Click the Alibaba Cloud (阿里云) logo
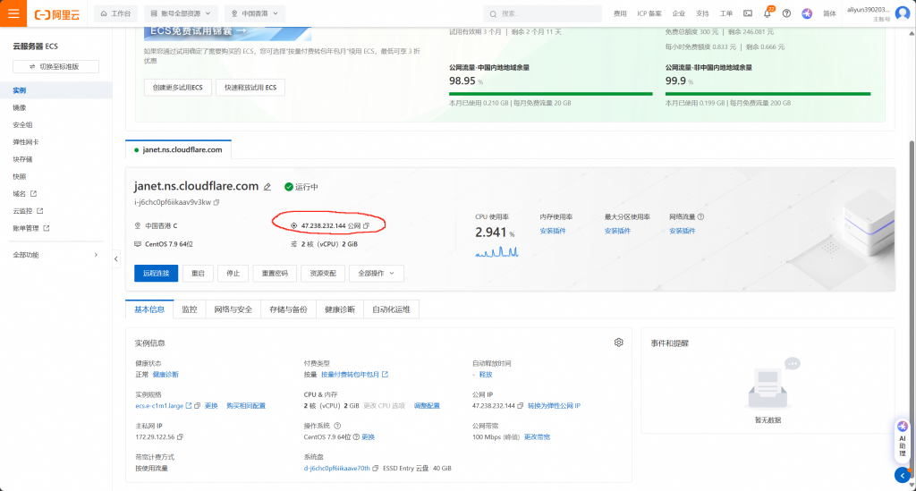 (56, 14)
